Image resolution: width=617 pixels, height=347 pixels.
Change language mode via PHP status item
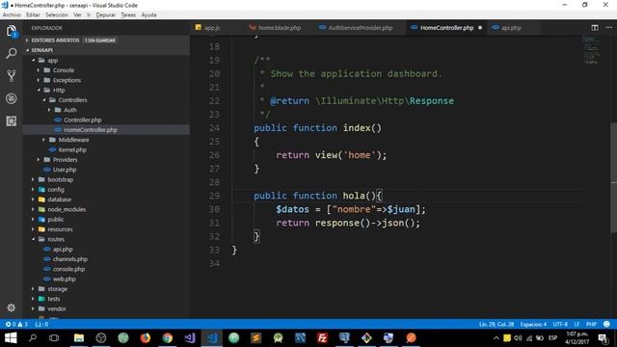pos(591,324)
